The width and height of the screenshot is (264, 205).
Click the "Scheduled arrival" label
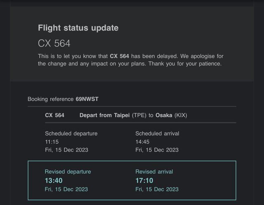click(x=157, y=134)
